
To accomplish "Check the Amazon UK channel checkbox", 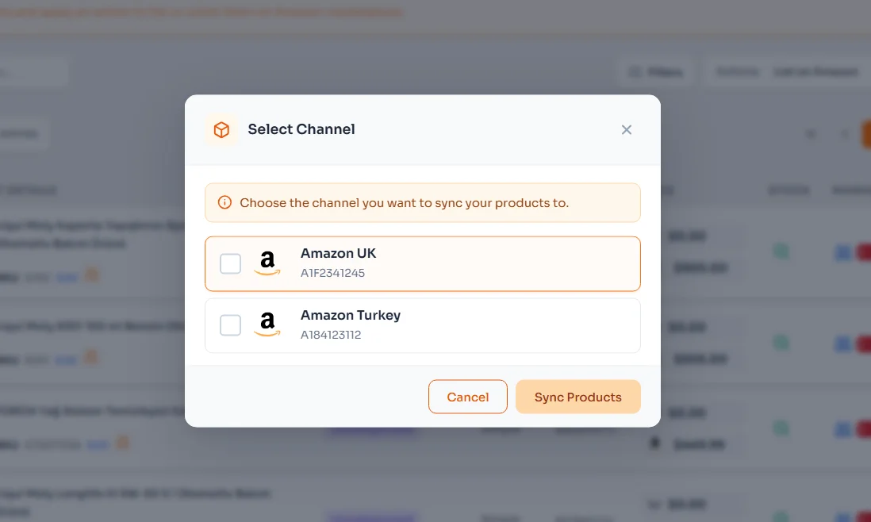I will (x=230, y=263).
